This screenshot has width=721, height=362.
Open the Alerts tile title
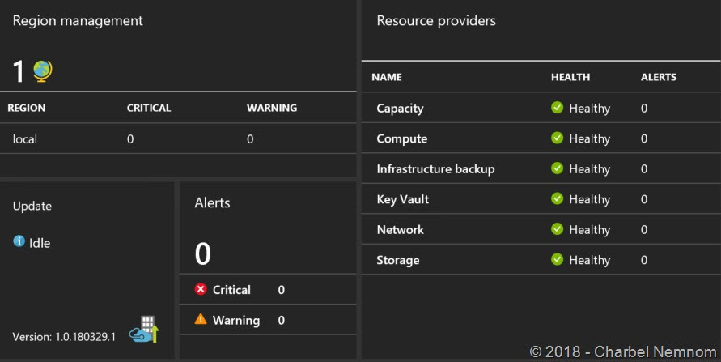(x=212, y=202)
